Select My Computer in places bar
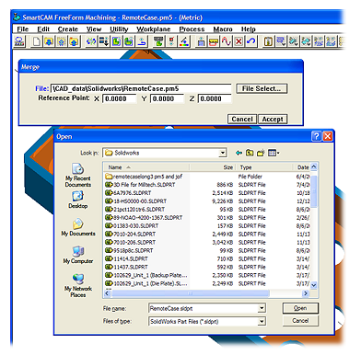Image resolution: width=361 pixels, height=355 pixels. tap(78, 255)
